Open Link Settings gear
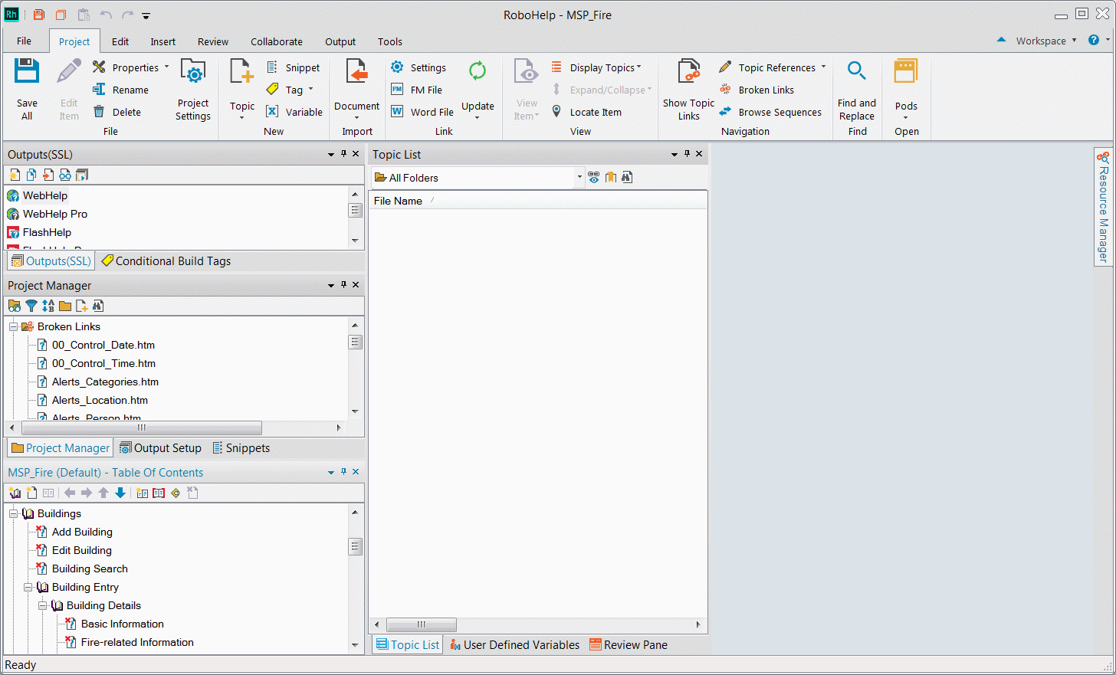 pos(397,67)
